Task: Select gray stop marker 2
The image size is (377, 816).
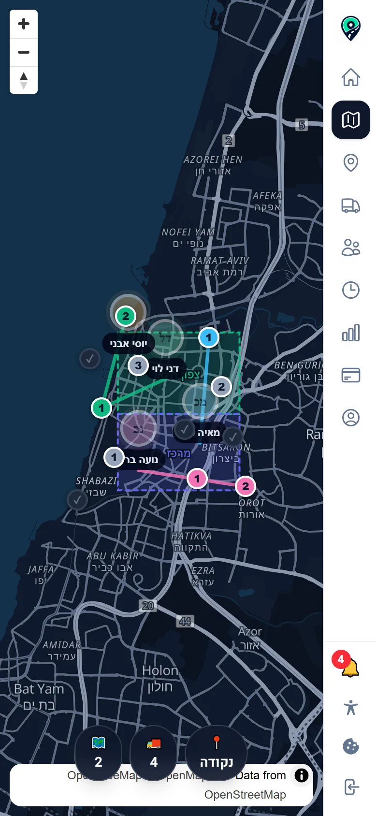Action: coord(221,387)
